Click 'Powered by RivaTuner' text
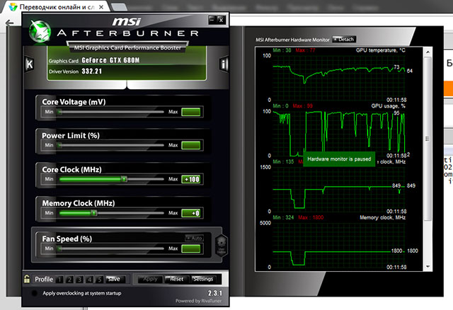Screen dimensions: 453x310 [x=198, y=301]
